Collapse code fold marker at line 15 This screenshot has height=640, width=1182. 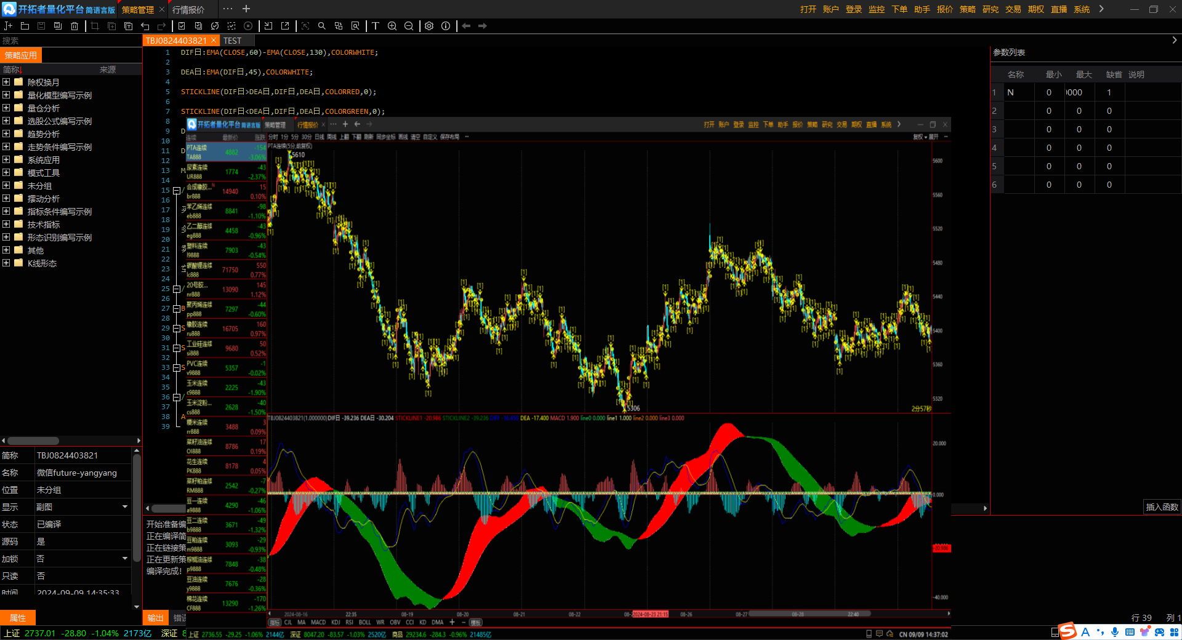coord(177,191)
